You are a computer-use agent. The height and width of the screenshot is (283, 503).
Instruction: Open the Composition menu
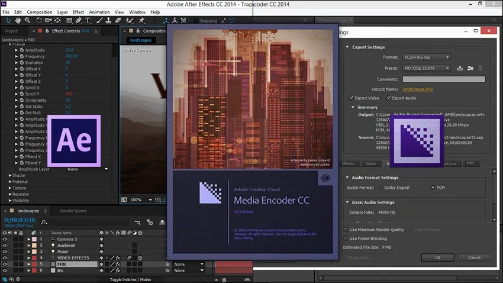click(40, 12)
